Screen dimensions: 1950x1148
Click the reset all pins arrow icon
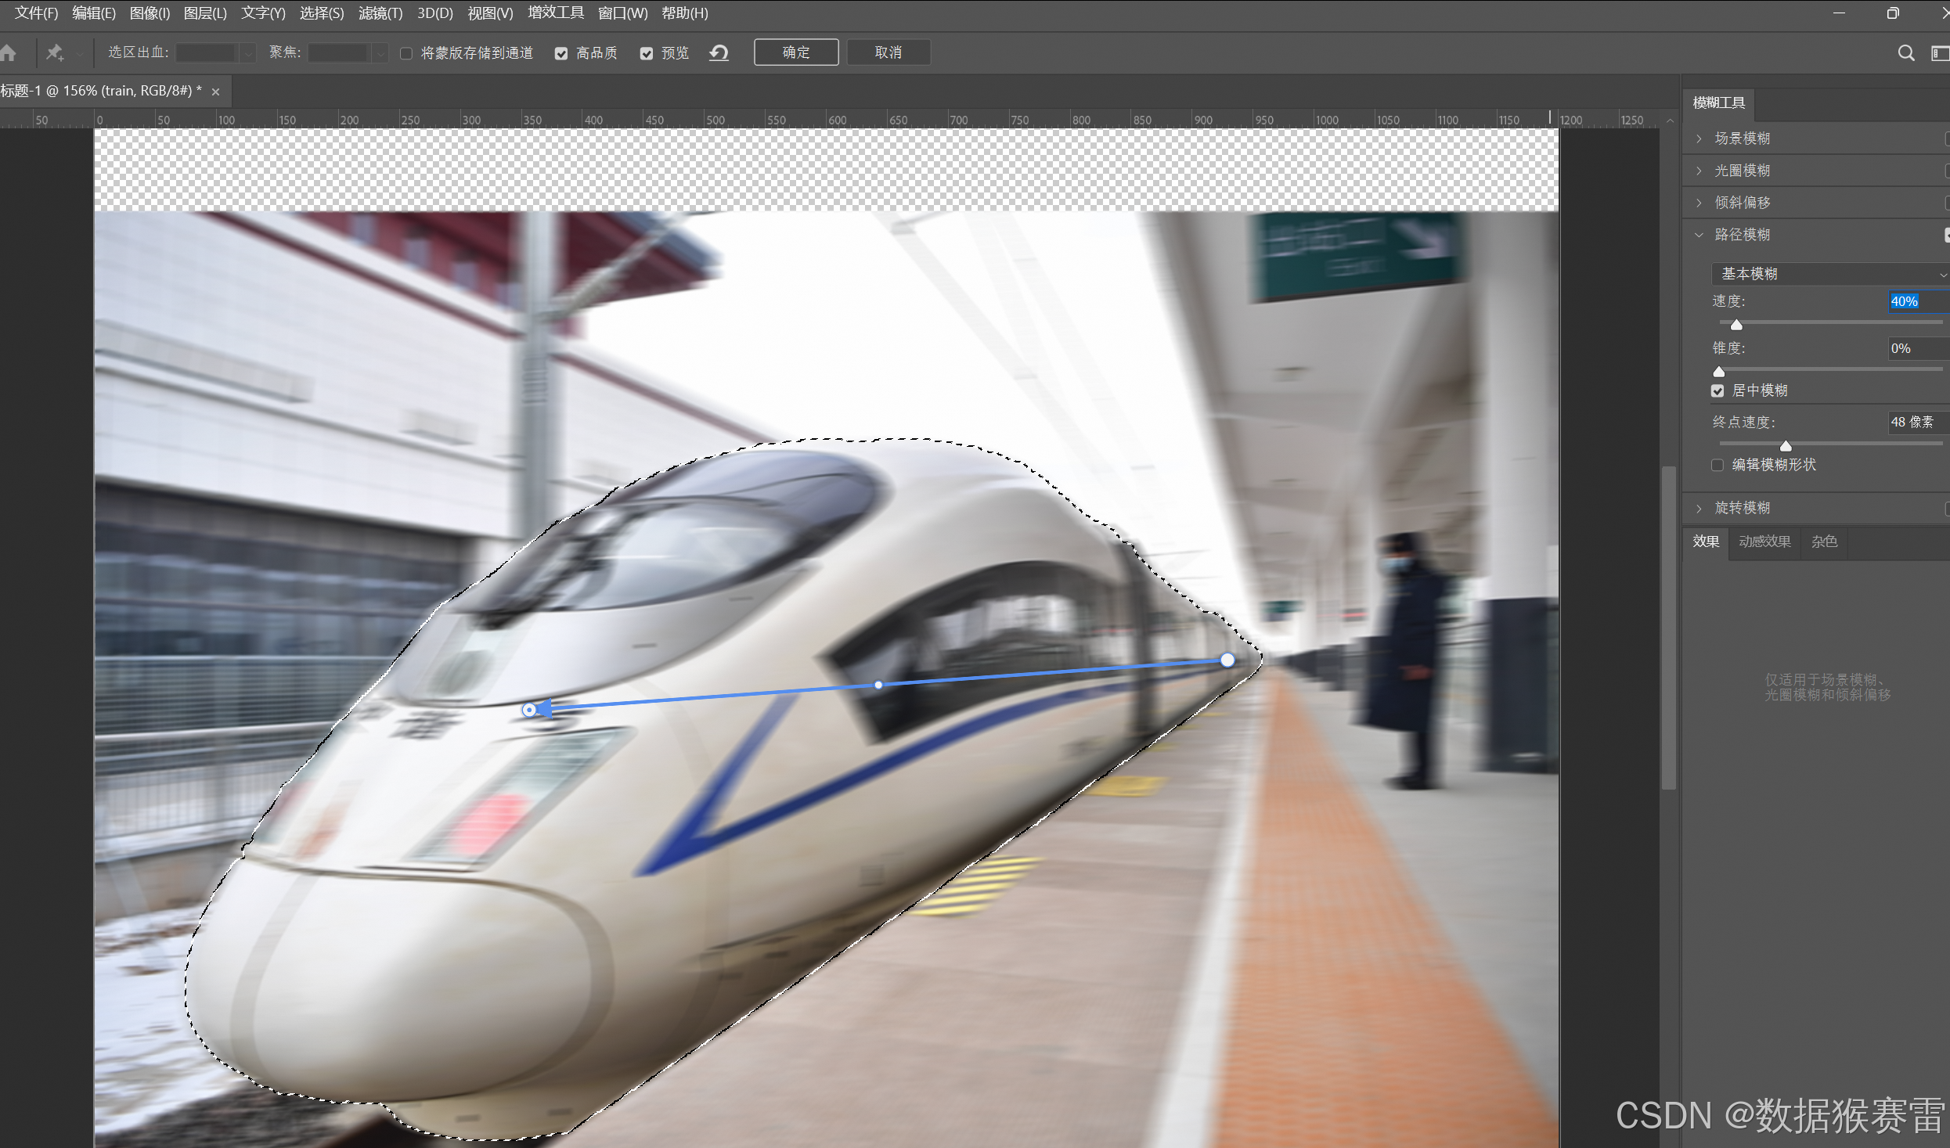(719, 52)
